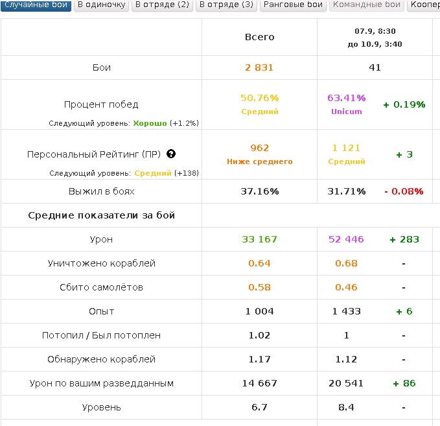Click the Хорошо next level label
This screenshot has width=440, height=426.
click(150, 123)
